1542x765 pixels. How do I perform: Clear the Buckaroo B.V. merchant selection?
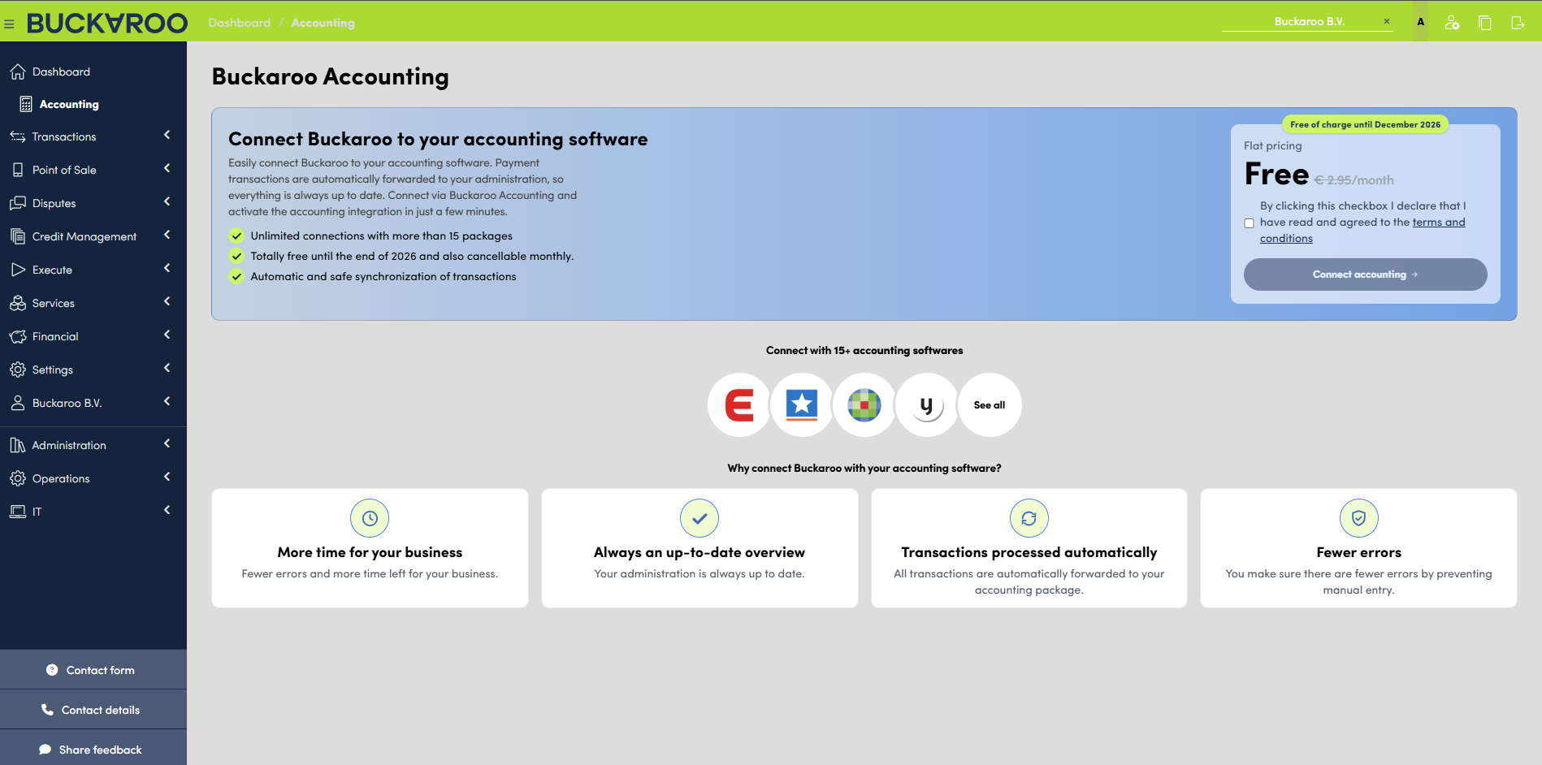click(x=1387, y=21)
